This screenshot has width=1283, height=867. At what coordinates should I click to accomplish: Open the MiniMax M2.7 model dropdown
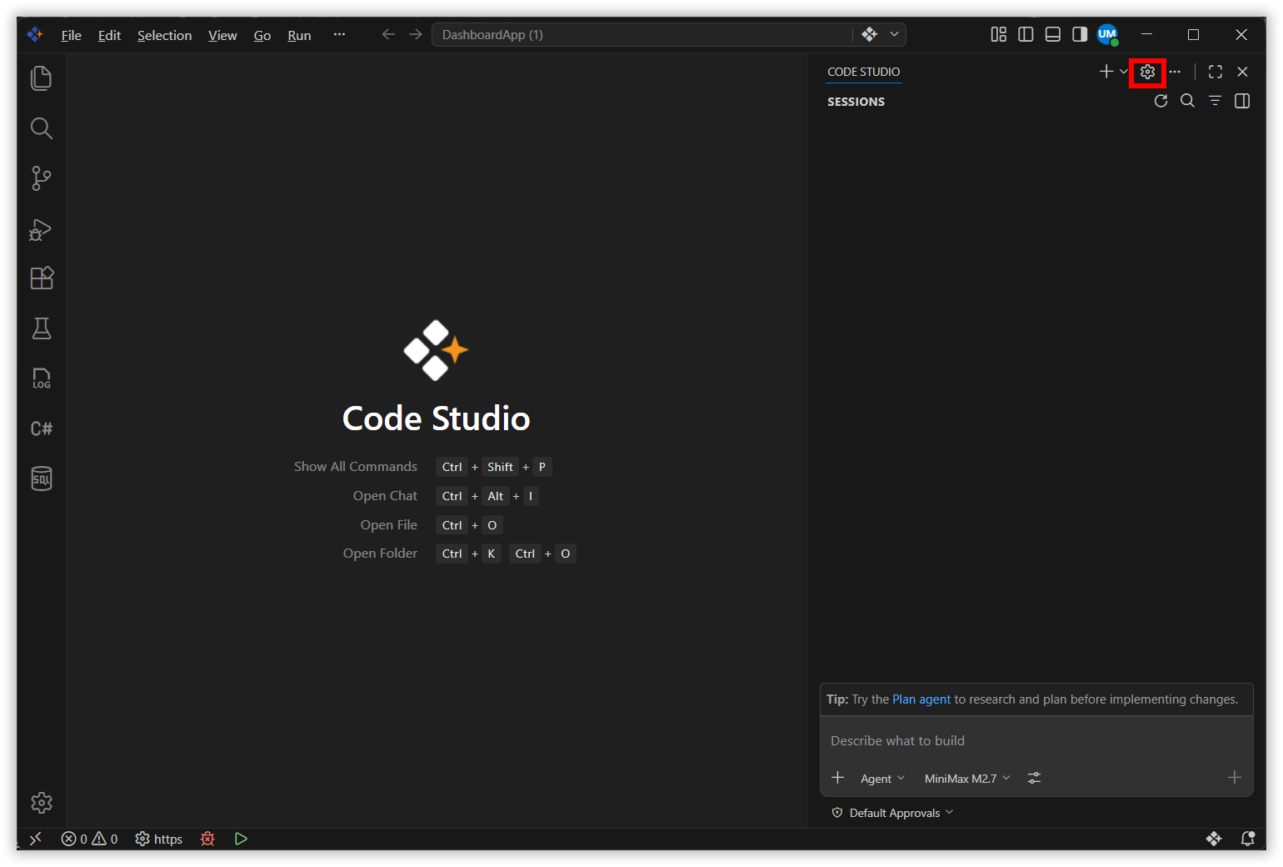(x=967, y=779)
